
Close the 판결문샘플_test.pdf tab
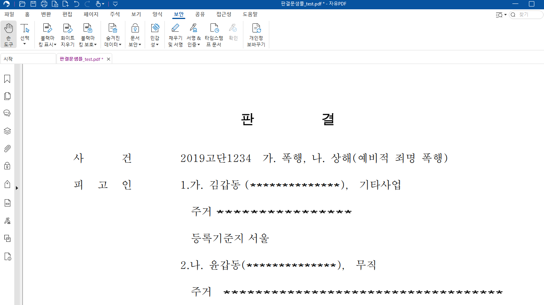(109, 59)
